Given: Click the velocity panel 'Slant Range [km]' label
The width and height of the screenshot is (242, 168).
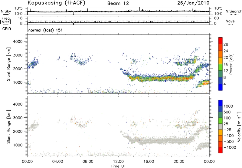Looking at the screenshot, I should point(8,127).
